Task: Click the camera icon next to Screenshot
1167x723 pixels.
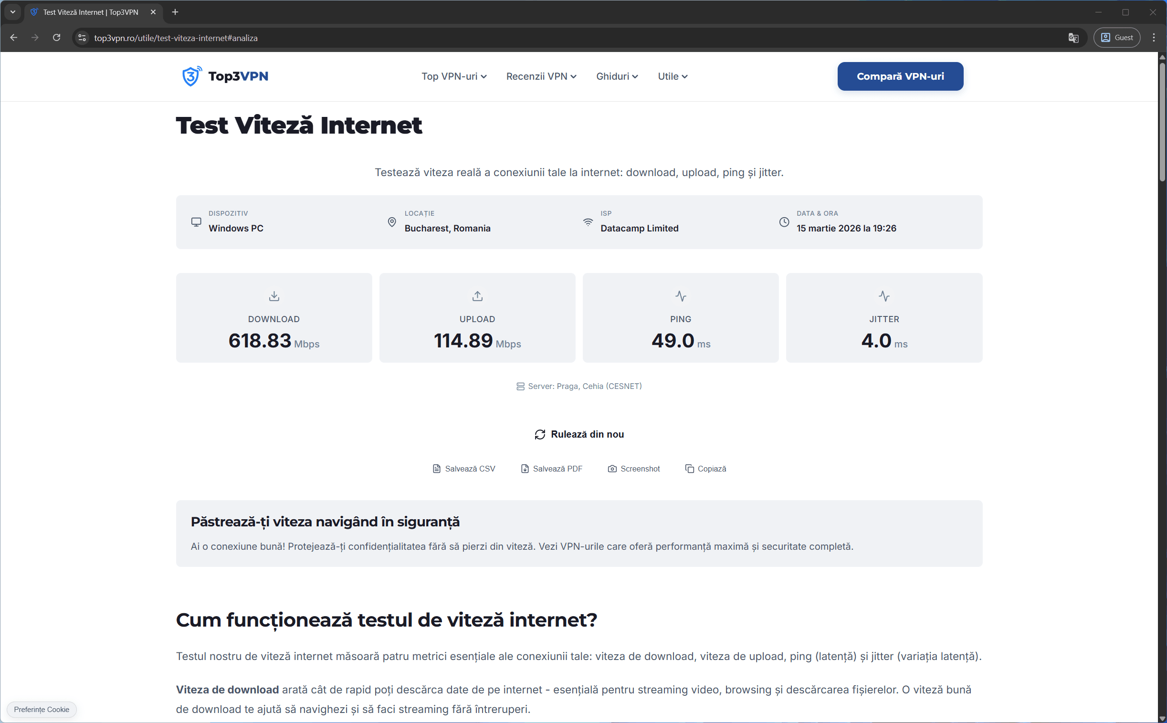Action: (612, 469)
